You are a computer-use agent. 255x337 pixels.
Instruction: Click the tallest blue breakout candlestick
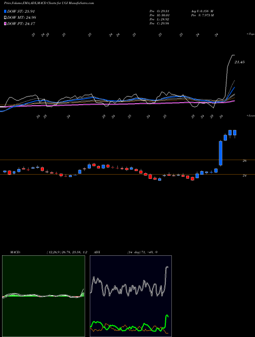(220, 153)
